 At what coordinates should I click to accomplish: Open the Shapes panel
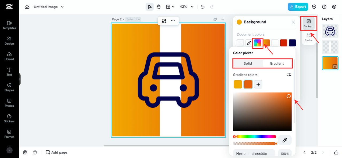pos(9,87)
